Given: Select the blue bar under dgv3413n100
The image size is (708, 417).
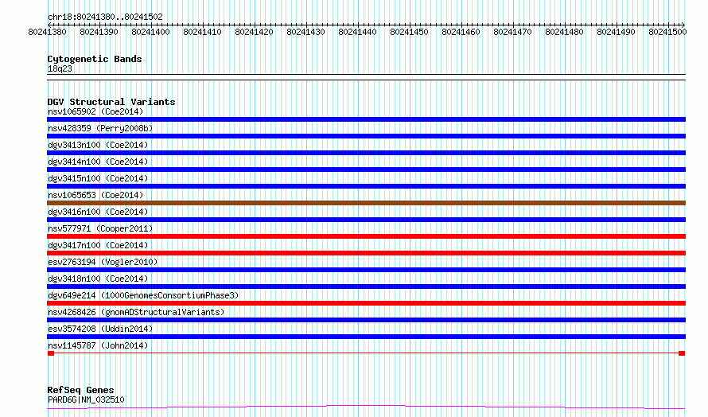Looking at the screenshot, I should pos(366,153).
